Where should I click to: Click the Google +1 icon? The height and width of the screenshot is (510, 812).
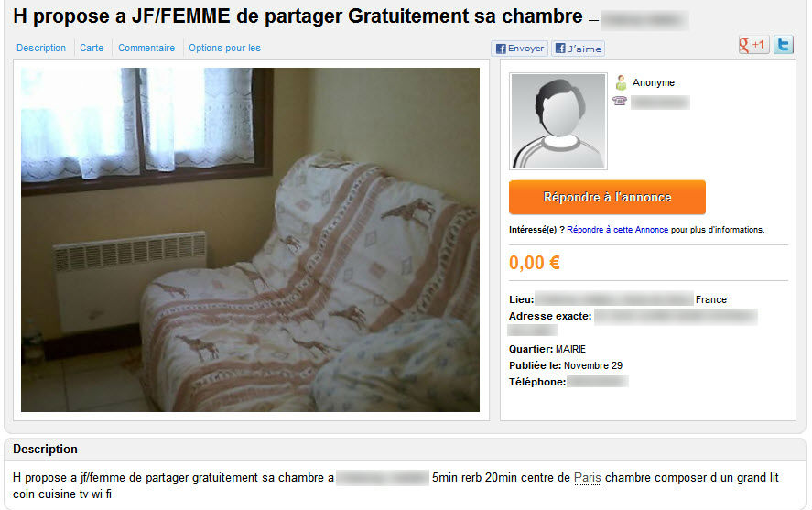pyautogui.click(x=753, y=45)
